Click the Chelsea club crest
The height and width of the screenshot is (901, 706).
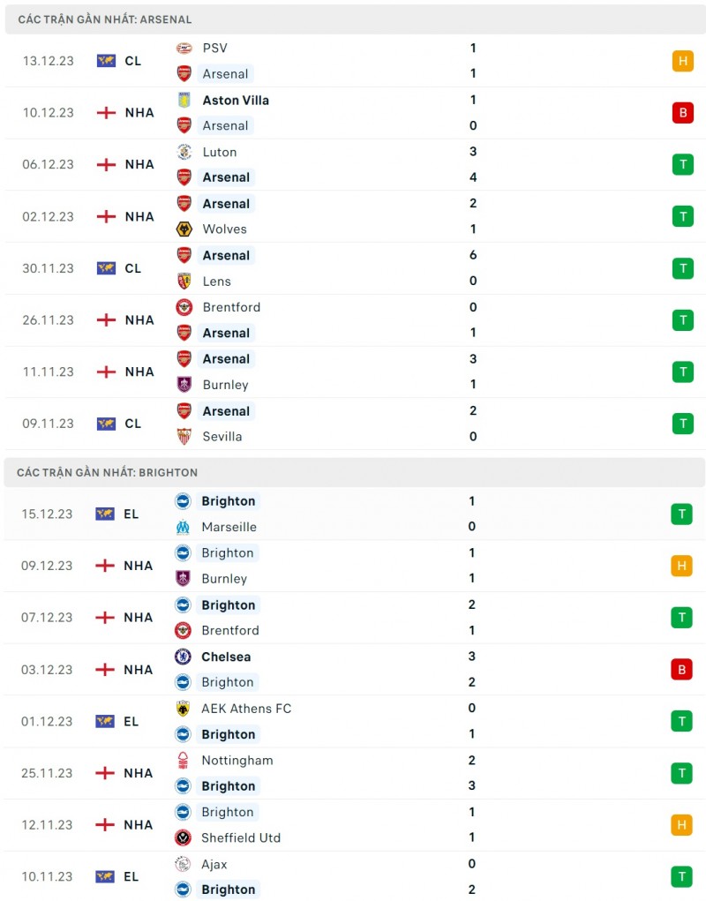tap(183, 657)
